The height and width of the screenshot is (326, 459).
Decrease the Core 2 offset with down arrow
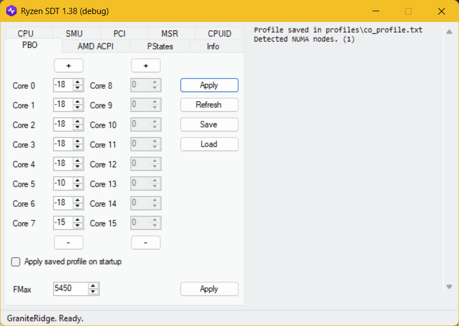(78, 127)
